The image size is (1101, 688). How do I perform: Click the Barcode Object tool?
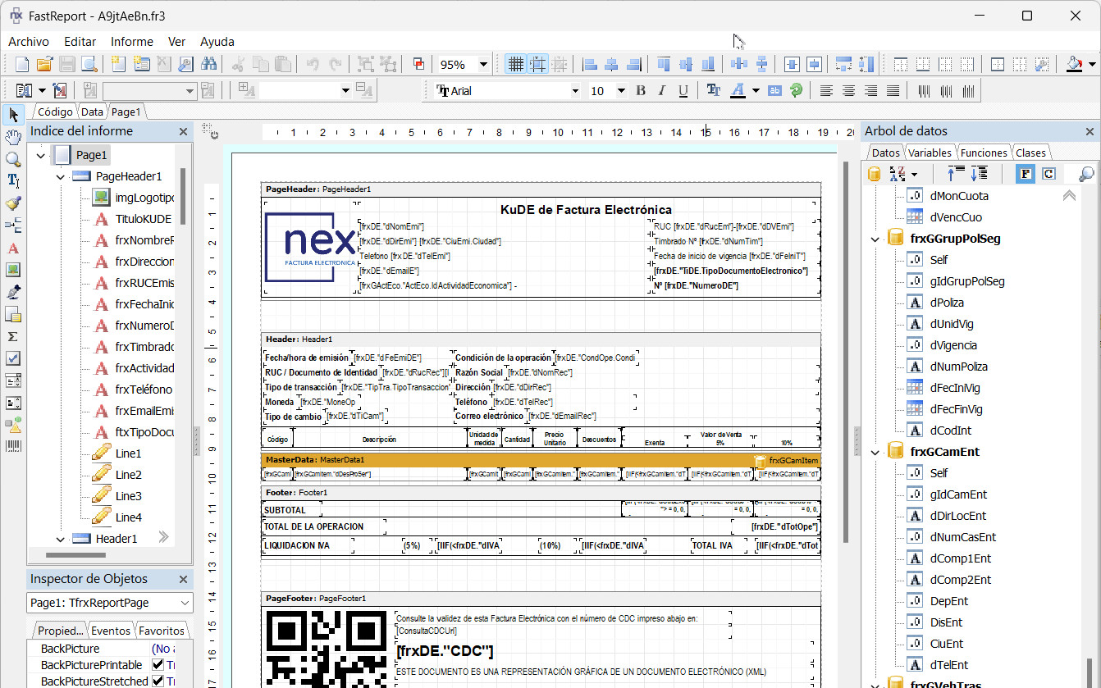pyautogui.click(x=13, y=447)
